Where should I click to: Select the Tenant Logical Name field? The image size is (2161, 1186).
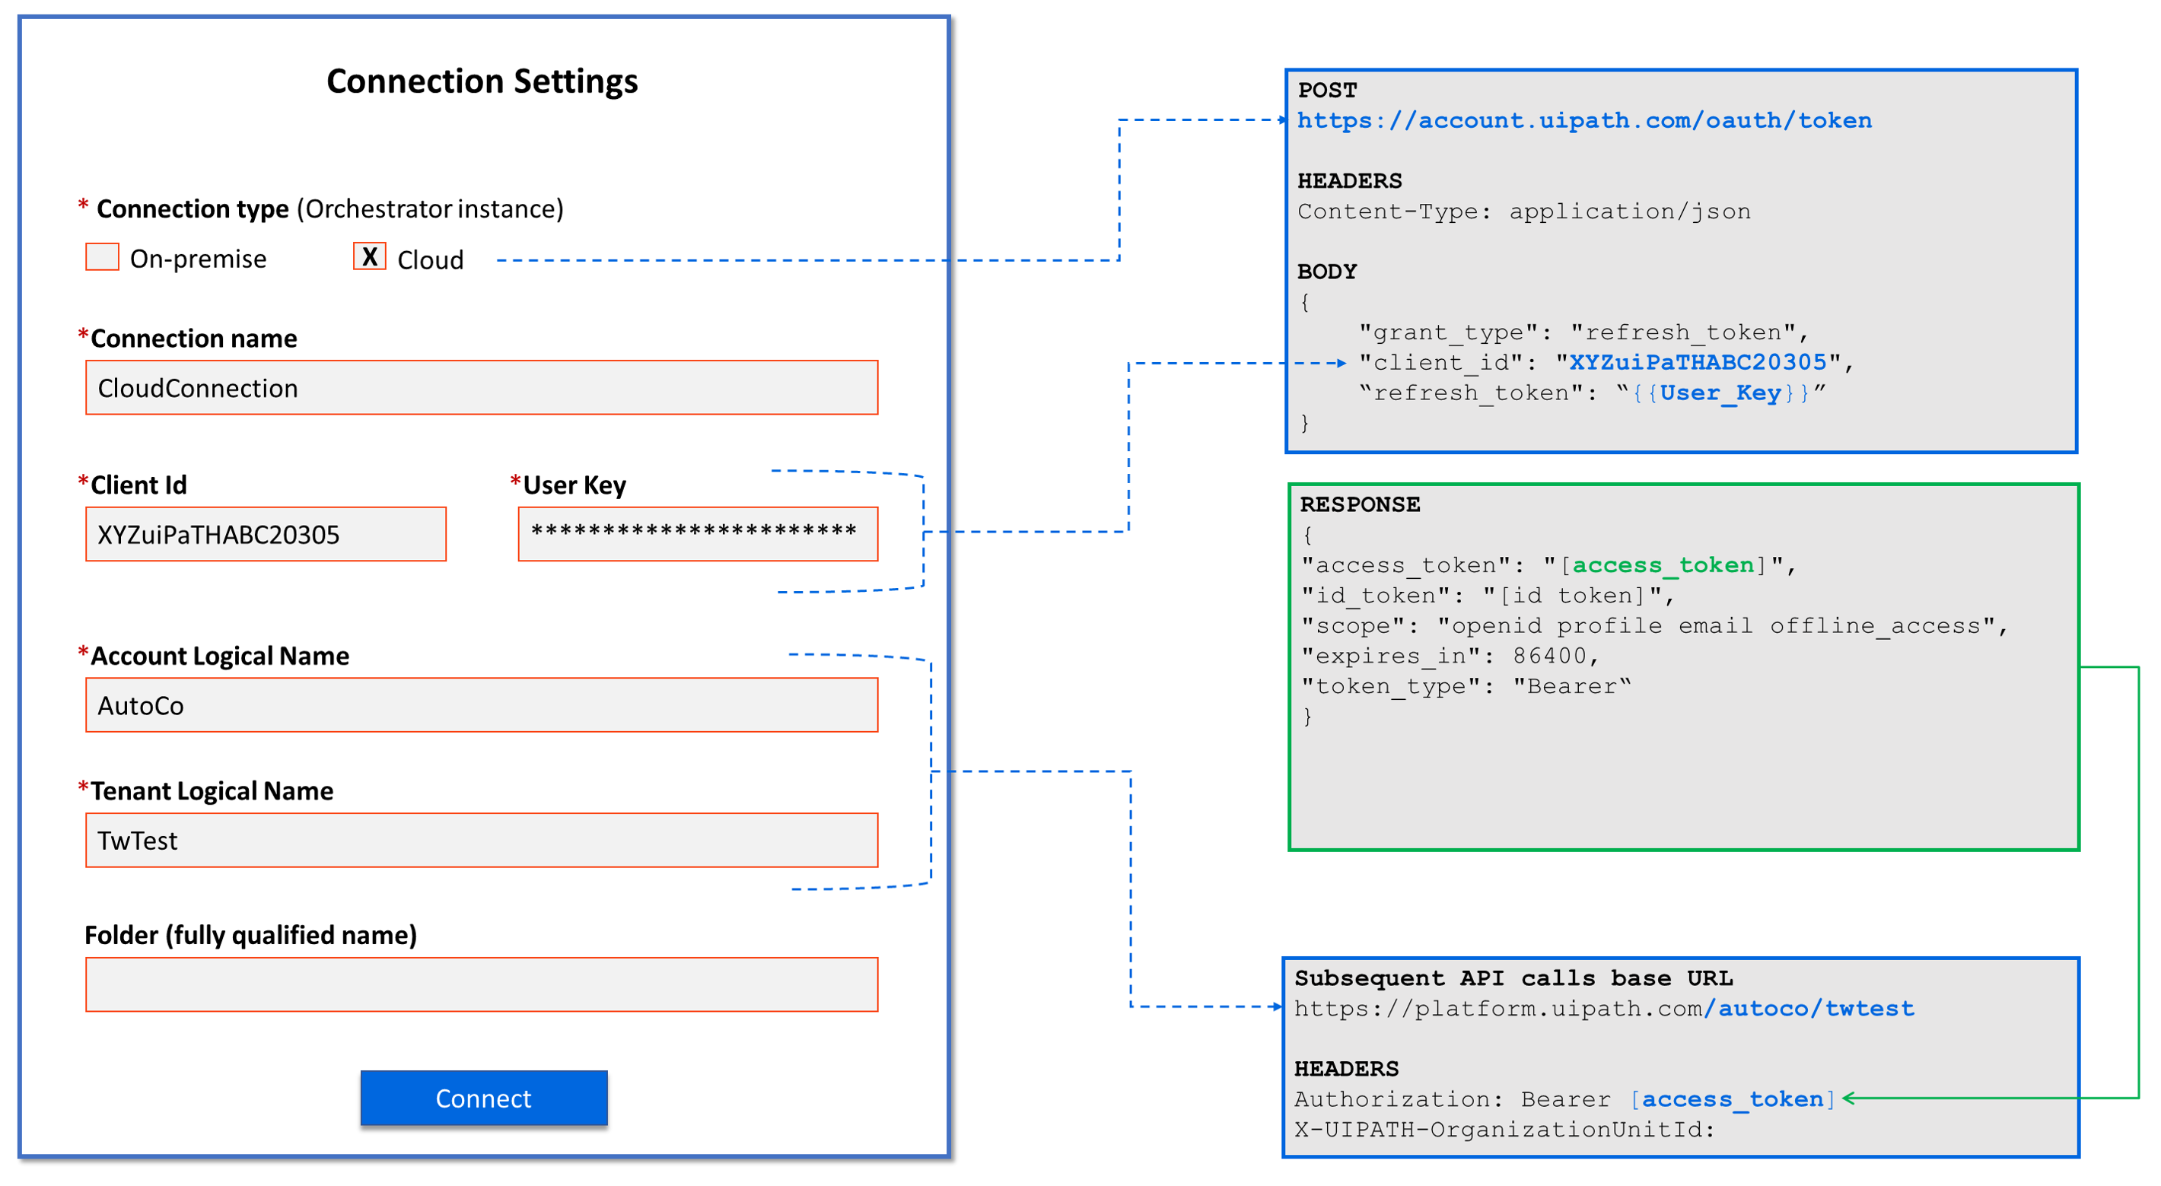tap(482, 841)
